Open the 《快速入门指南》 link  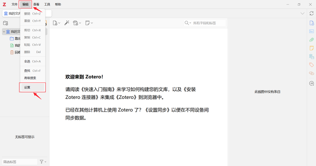point(98,89)
